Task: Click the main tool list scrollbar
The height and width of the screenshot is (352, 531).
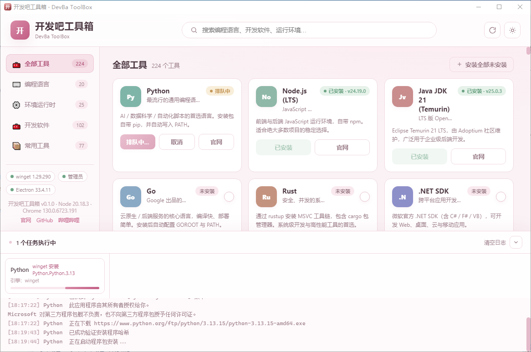Action: [528, 51]
